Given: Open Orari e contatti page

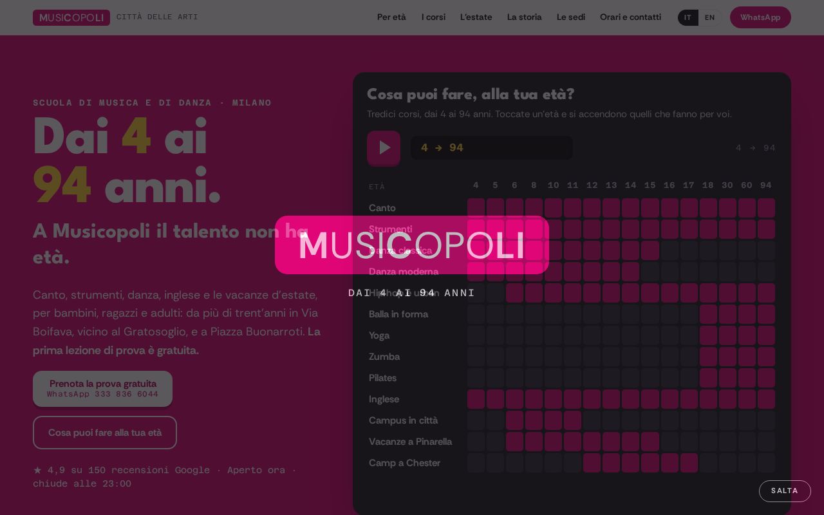Looking at the screenshot, I should click(630, 17).
